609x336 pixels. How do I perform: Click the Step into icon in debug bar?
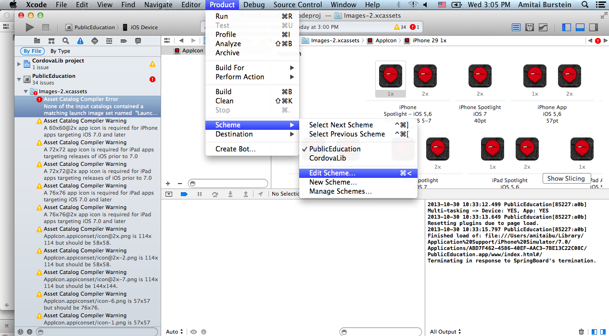(x=230, y=194)
